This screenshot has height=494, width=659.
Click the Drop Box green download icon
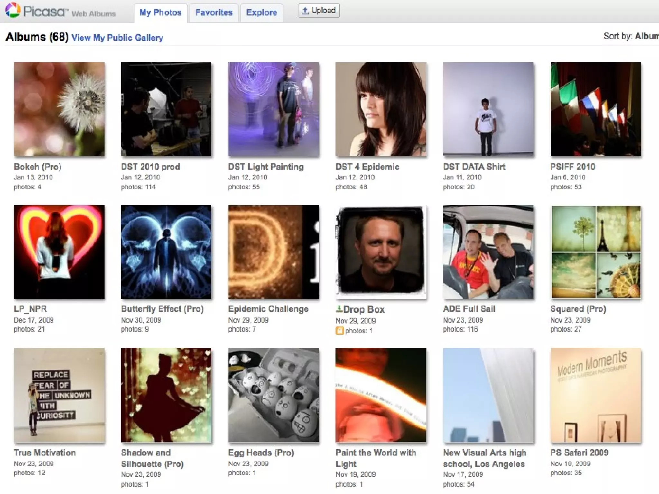coord(339,309)
